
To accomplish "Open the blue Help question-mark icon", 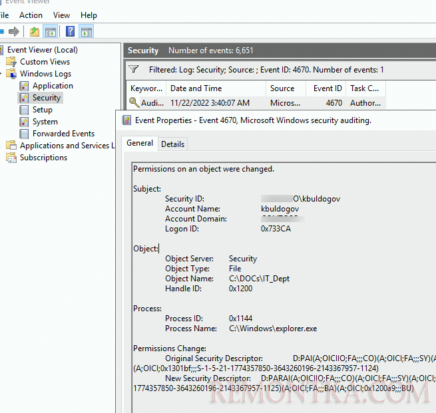I will [70, 31].
